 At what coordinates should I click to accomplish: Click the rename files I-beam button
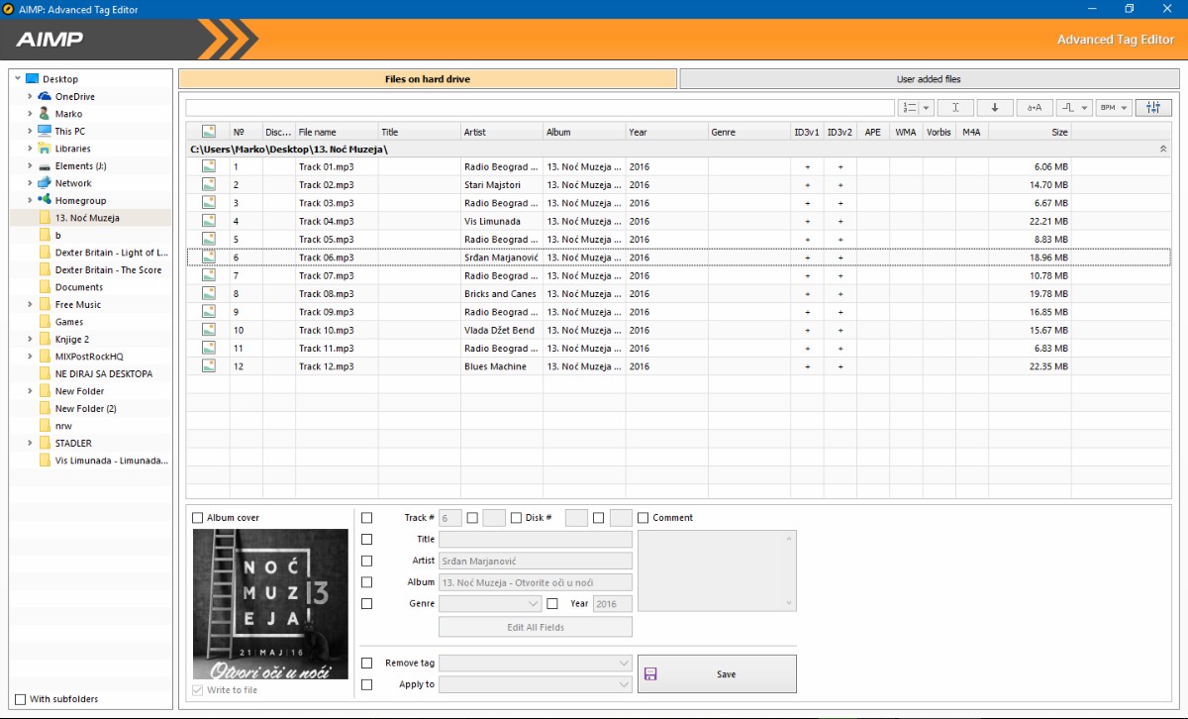coord(955,107)
